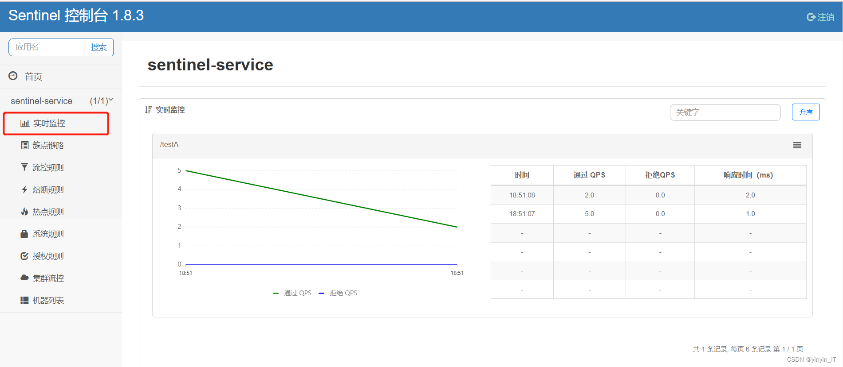Open 热点规则 in the sidebar

coord(48,212)
